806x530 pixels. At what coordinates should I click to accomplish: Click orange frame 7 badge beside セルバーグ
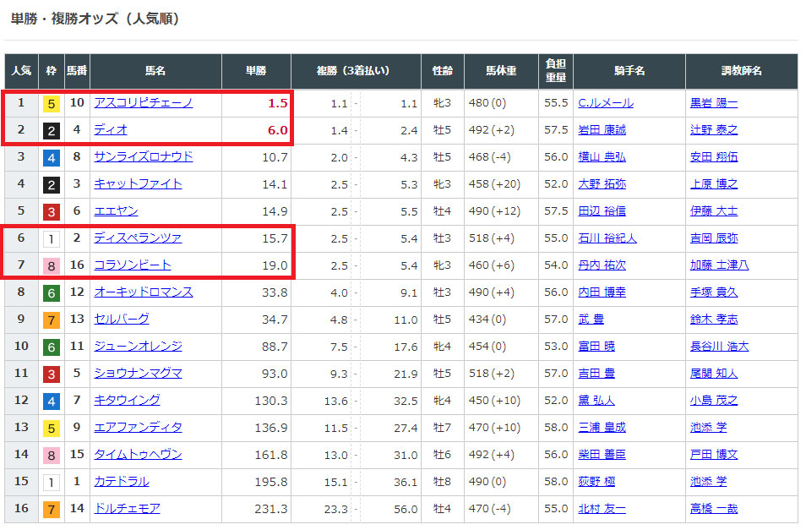click(52, 320)
